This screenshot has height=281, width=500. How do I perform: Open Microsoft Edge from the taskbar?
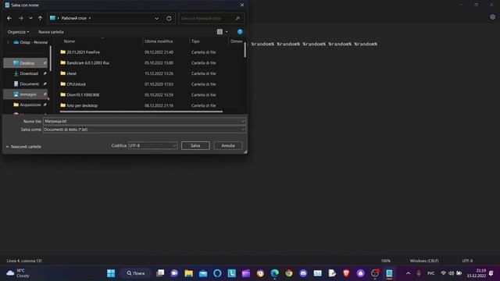pos(274,273)
